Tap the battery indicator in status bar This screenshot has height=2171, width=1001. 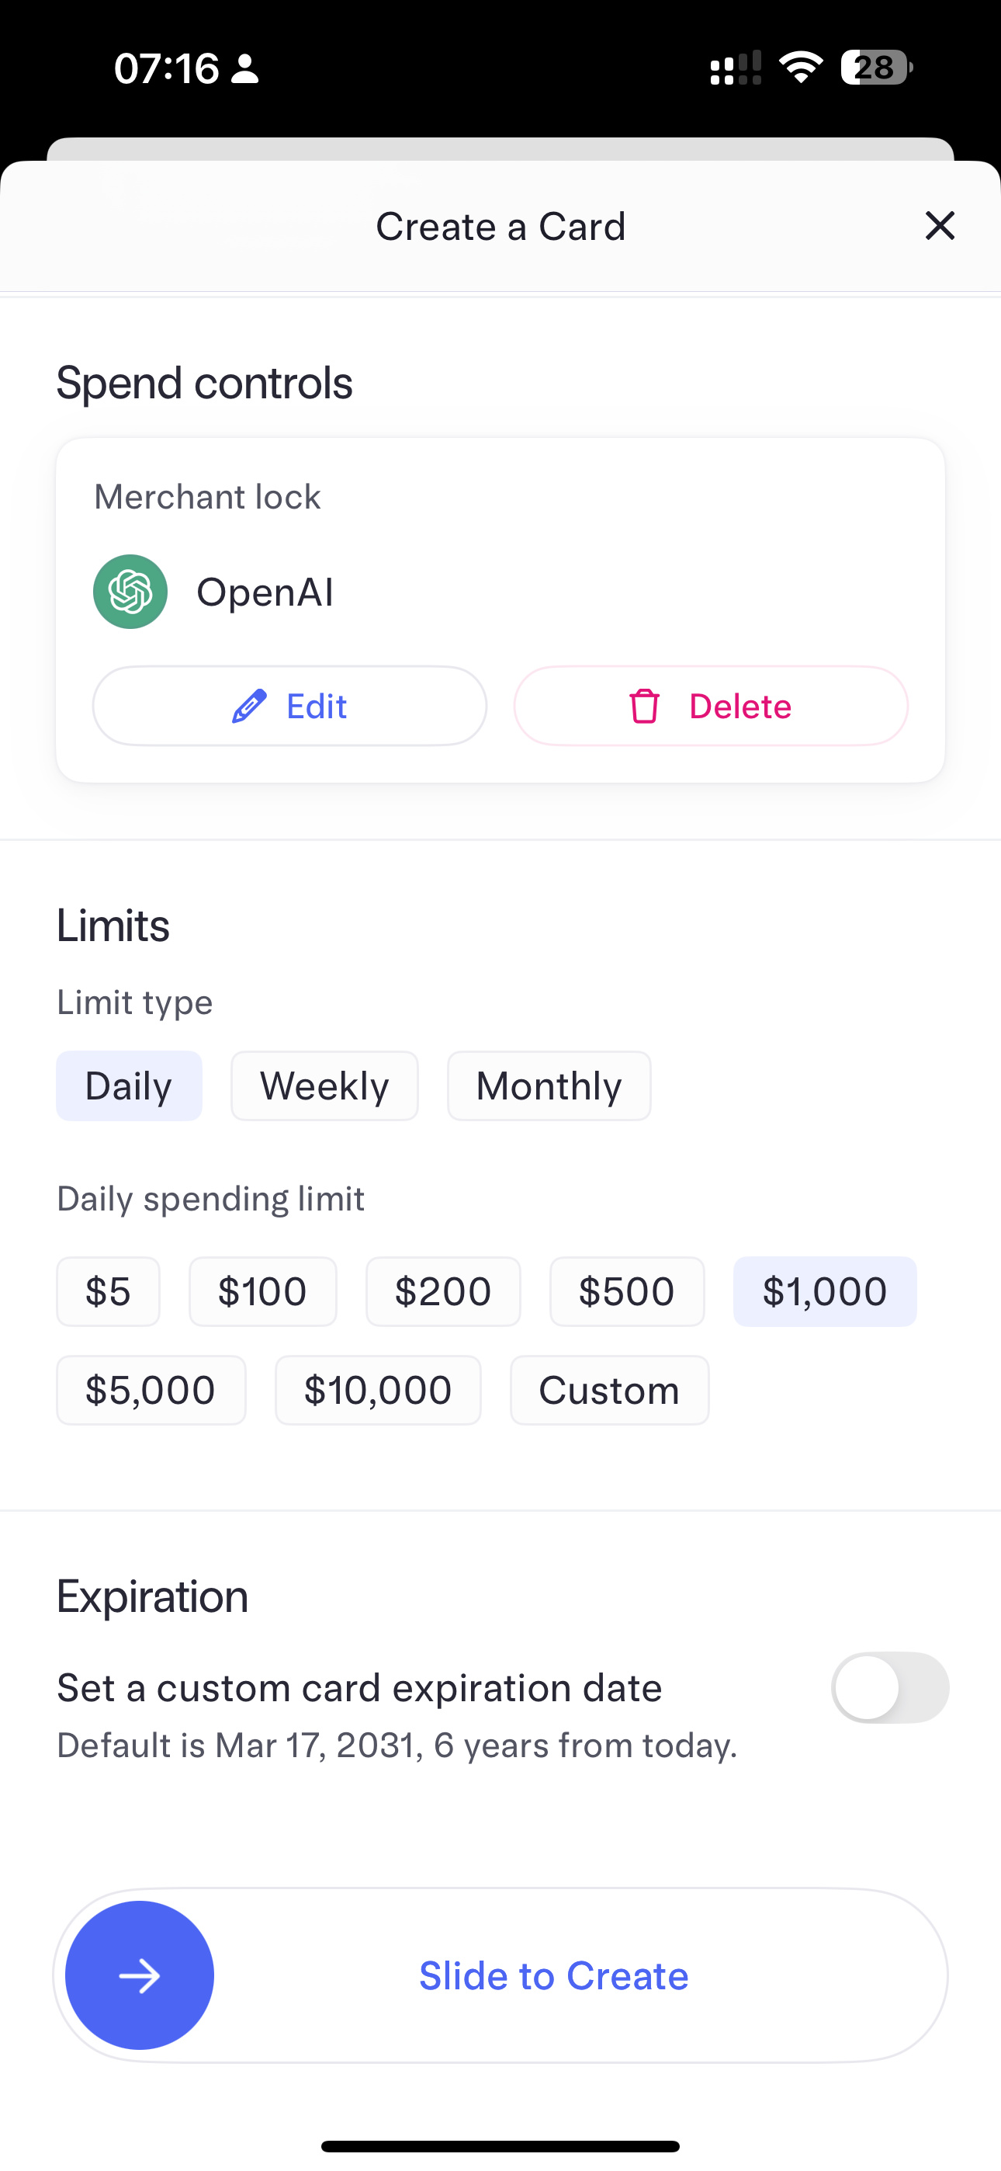[x=876, y=68]
